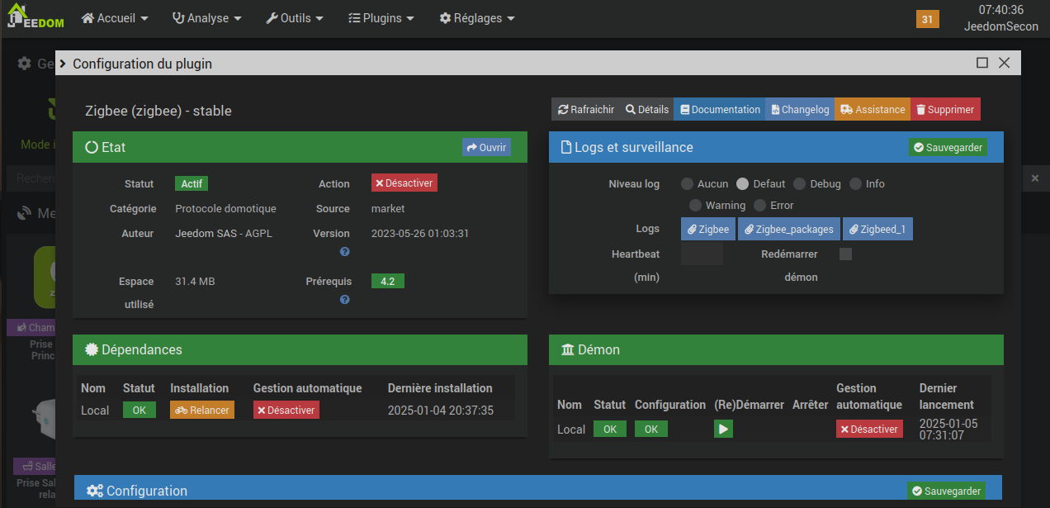The image size is (1050, 508).
Task: Open plugin Détails with magnifier icon
Action: pyautogui.click(x=647, y=110)
